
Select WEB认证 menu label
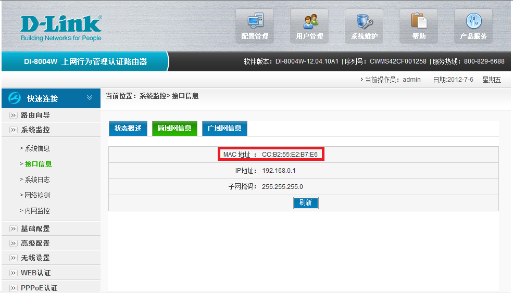35,273
